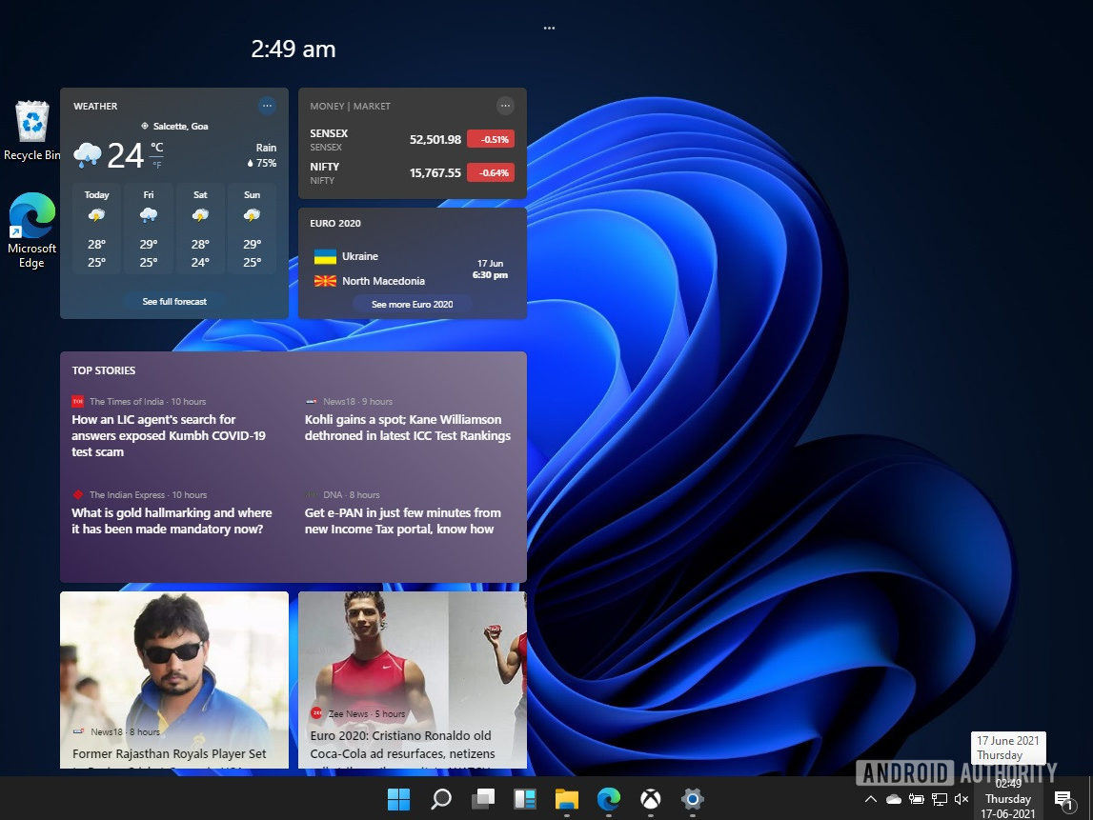Open the taskbar Search magnifier
This screenshot has width=1093, height=820.
pos(440,799)
